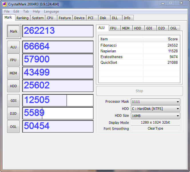
Task: Click the HDD score 25602 field
Action: (x=58, y=86)
